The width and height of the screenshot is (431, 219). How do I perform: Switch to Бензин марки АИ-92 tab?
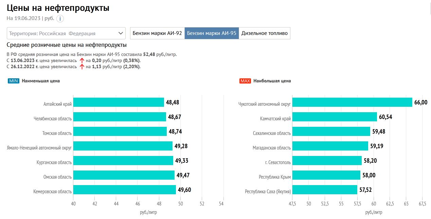157,33
